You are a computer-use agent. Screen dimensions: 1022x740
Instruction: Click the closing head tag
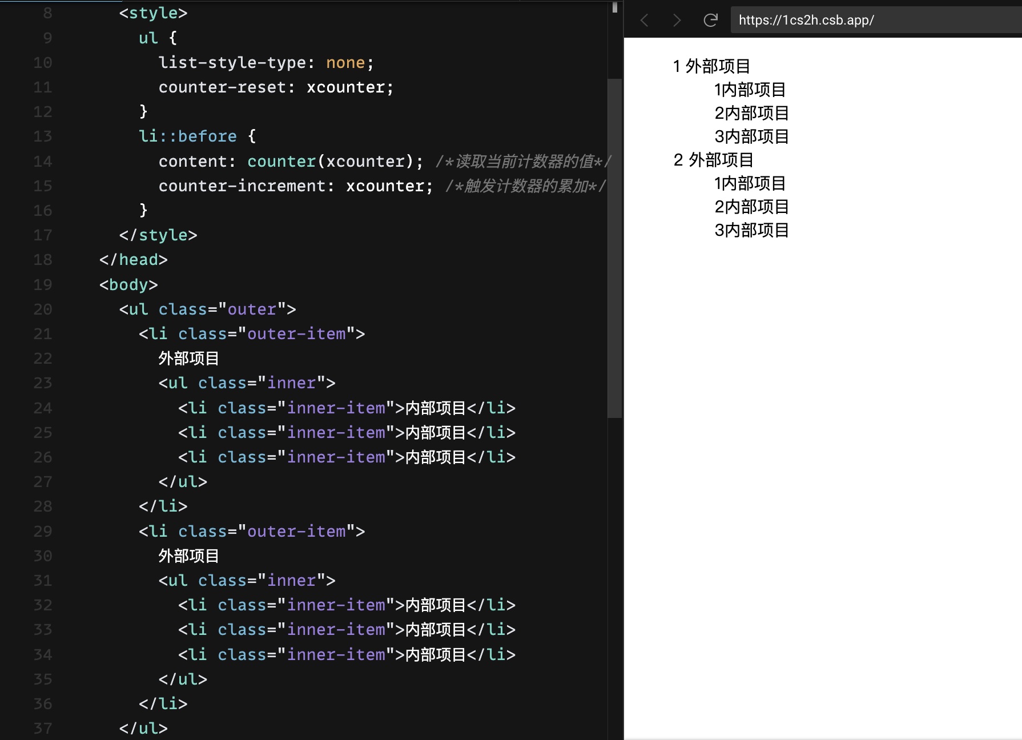click(134, 260)
